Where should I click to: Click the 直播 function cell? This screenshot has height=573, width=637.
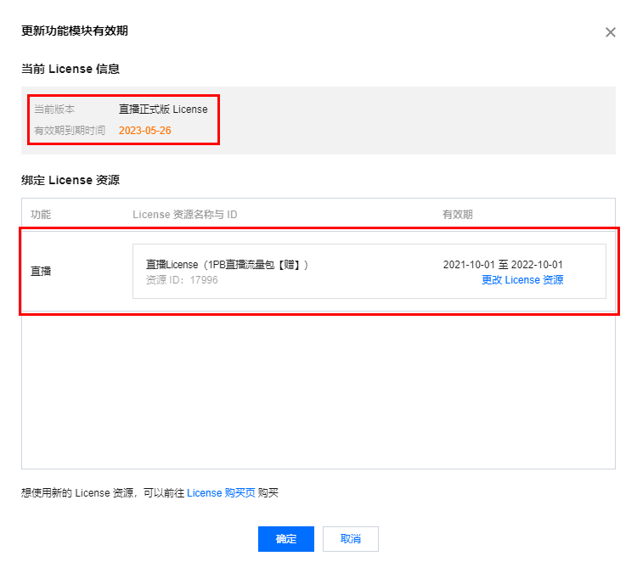coord(41,271)
